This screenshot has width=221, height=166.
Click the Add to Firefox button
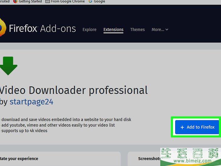[197, 127]
